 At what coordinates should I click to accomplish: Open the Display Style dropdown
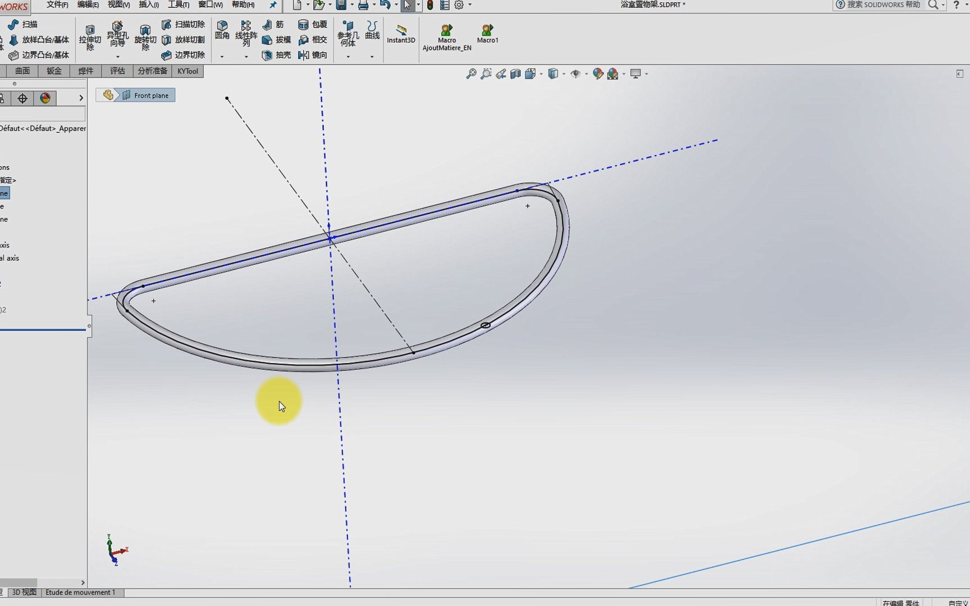tap(563, 74)
